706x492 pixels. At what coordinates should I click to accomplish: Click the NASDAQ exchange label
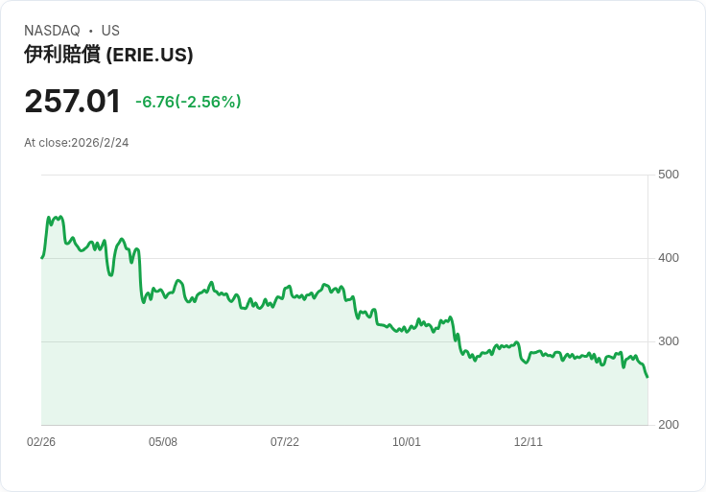tap(52, 31)
